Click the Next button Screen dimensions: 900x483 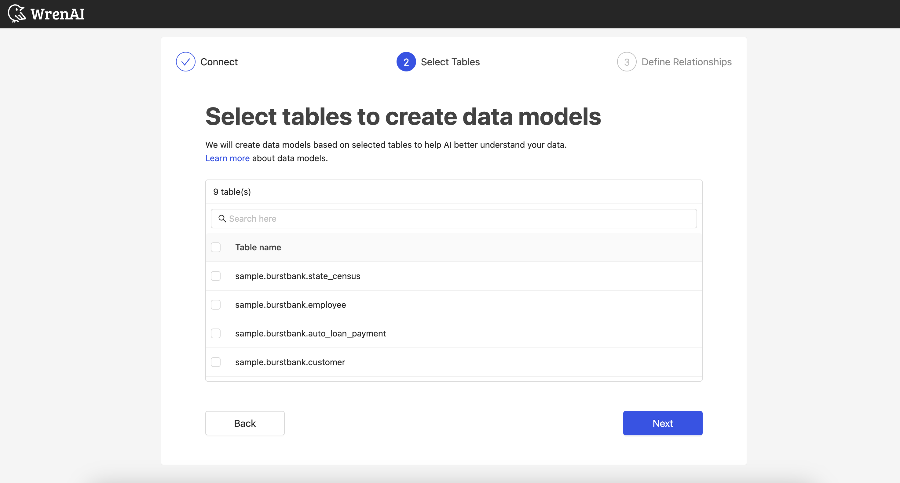(x=662, y=423)
